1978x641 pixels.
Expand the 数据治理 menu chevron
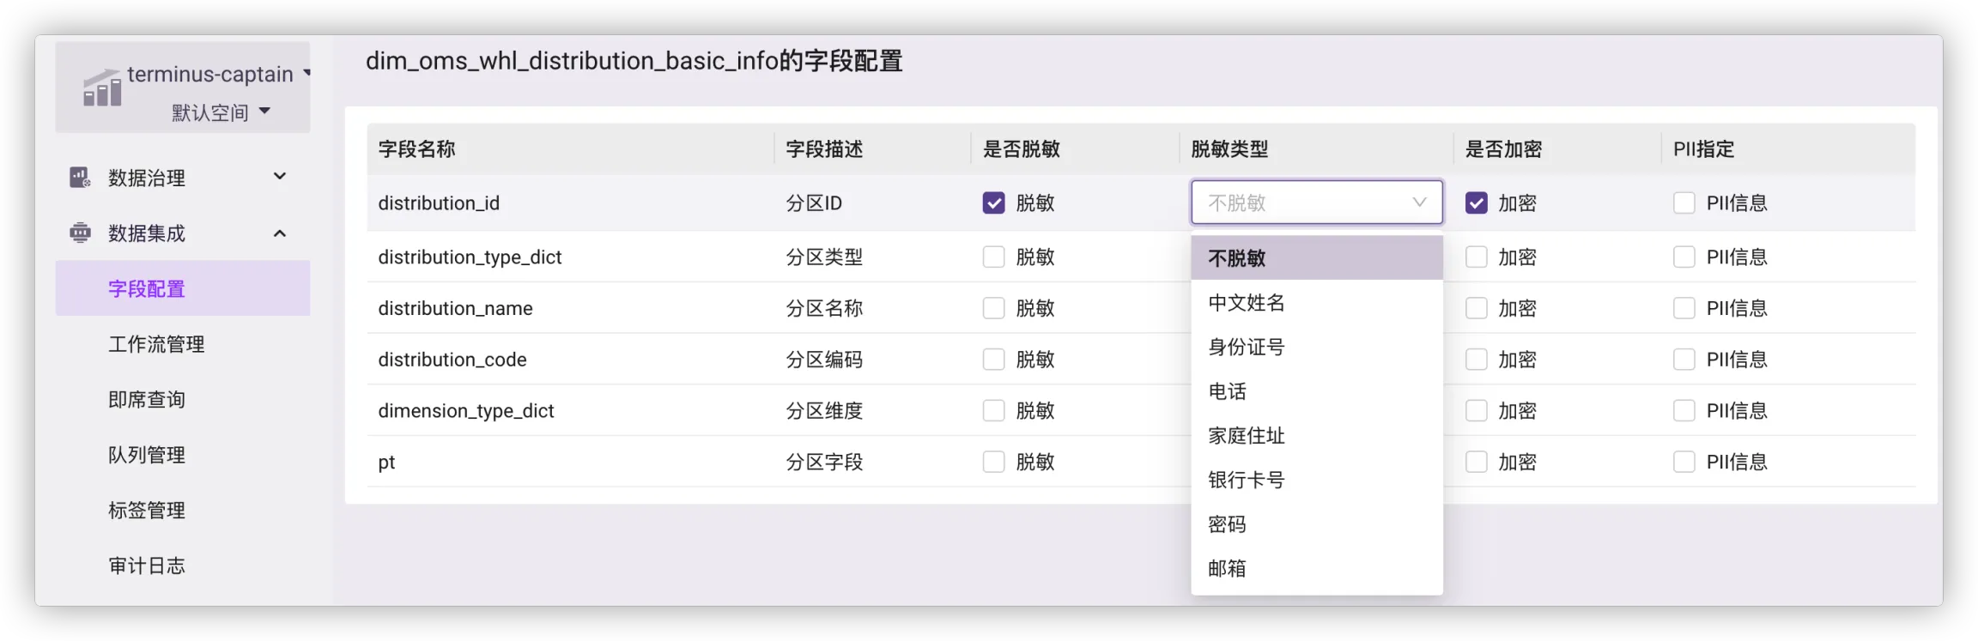click(279, 177)
